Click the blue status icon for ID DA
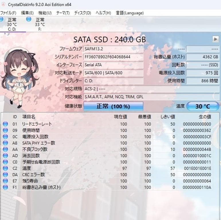The image size is (221, 220). tap(5, 175)
